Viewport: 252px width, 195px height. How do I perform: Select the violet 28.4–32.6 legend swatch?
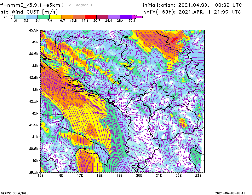point(126,17)
